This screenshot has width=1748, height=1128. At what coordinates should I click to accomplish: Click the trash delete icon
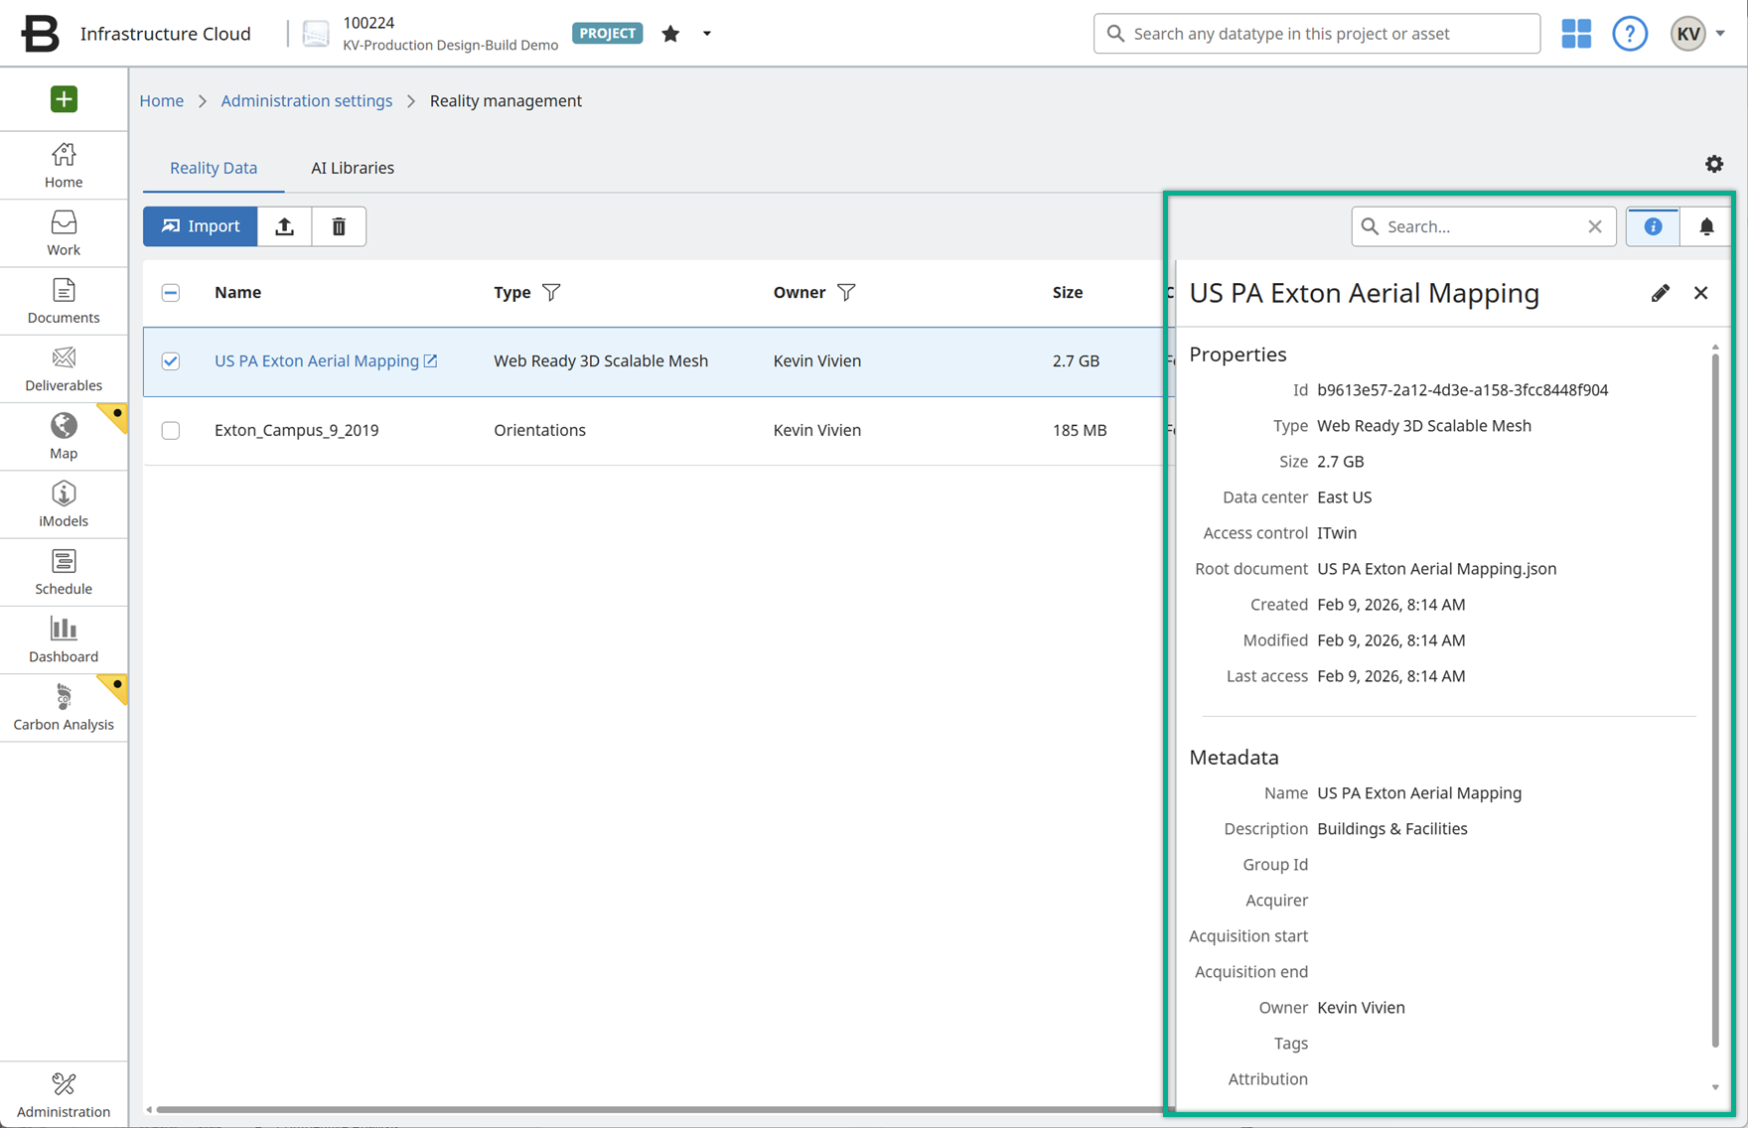(339, 226)
